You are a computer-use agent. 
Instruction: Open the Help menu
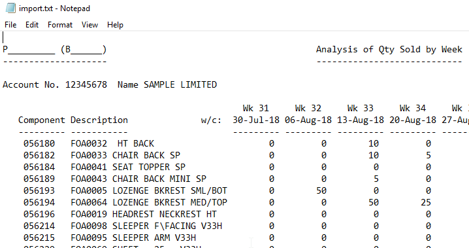[115, 25]
